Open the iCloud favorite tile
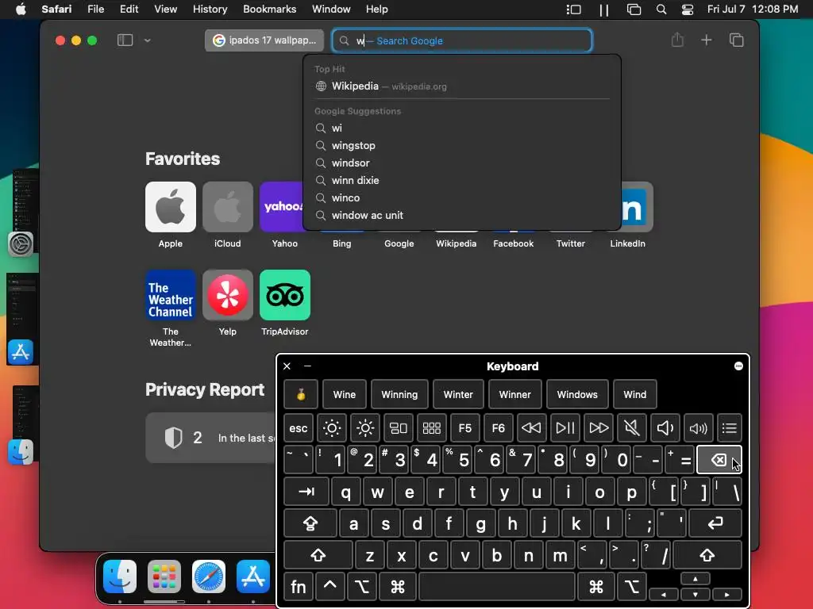Screen dimensions: 813x609 pyautogui.click(x=228, y=207)
